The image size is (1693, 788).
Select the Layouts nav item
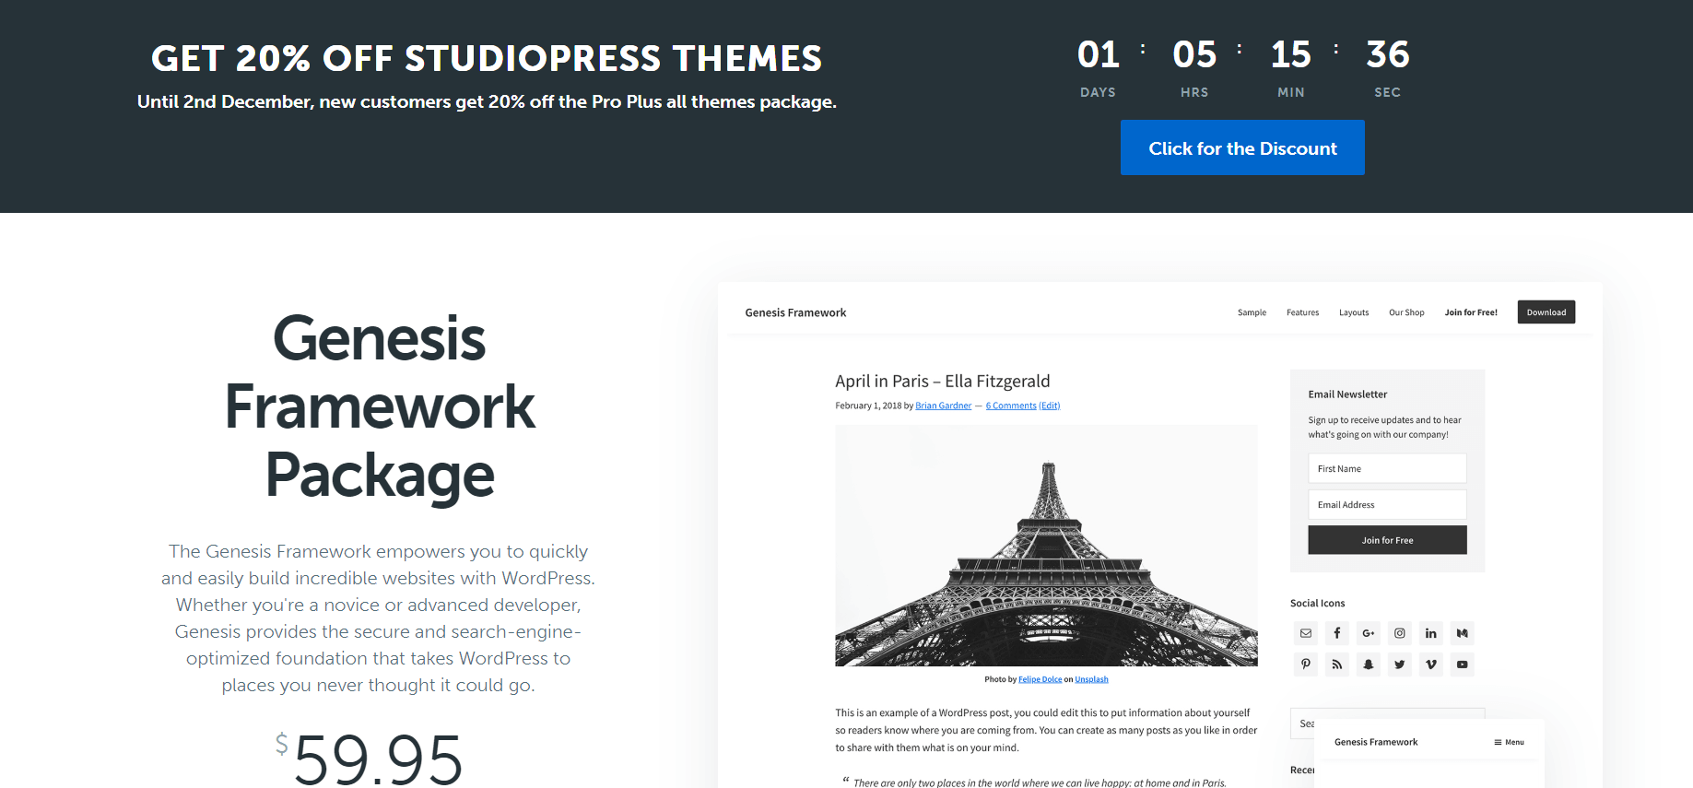coord(1354,312)
